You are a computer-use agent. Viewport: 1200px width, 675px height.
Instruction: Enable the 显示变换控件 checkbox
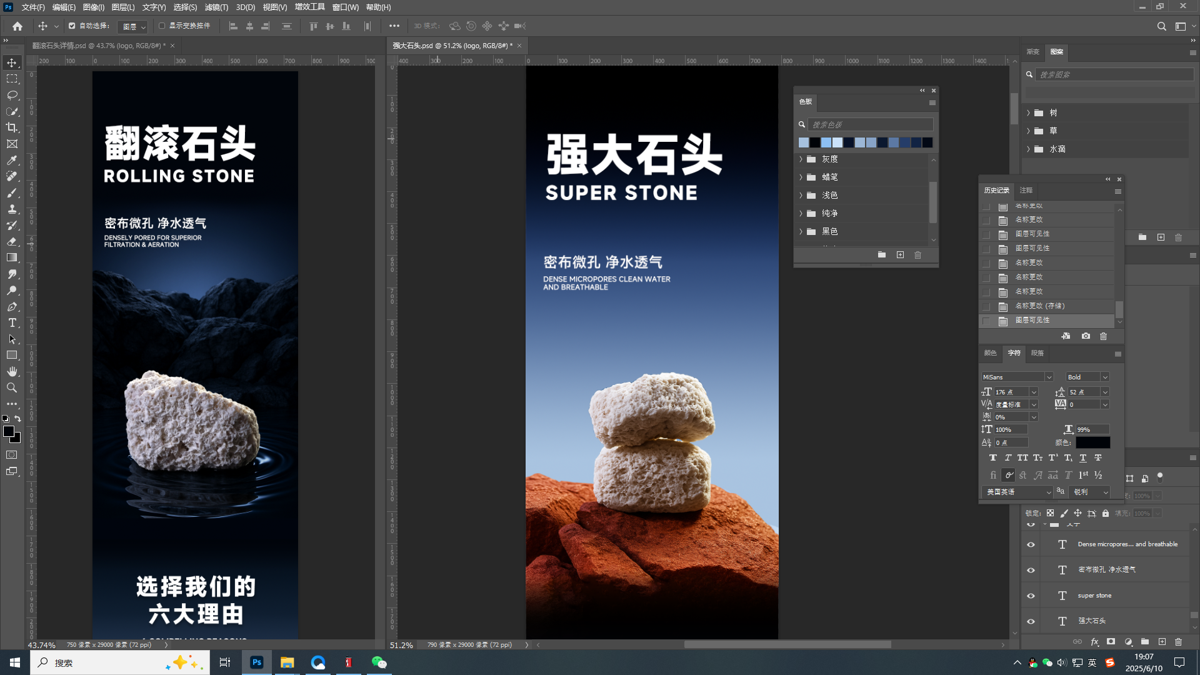pyautogui.click(x=161, y=26)
